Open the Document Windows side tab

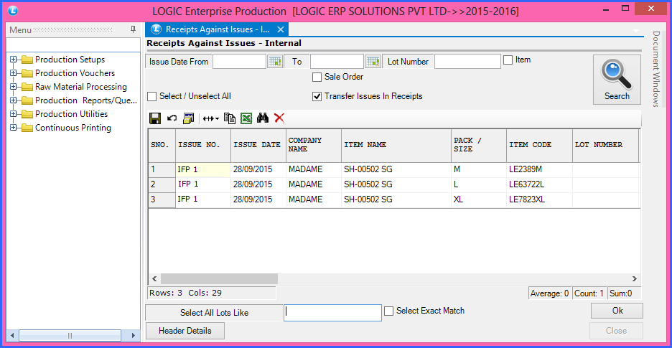tap(656, 69)
